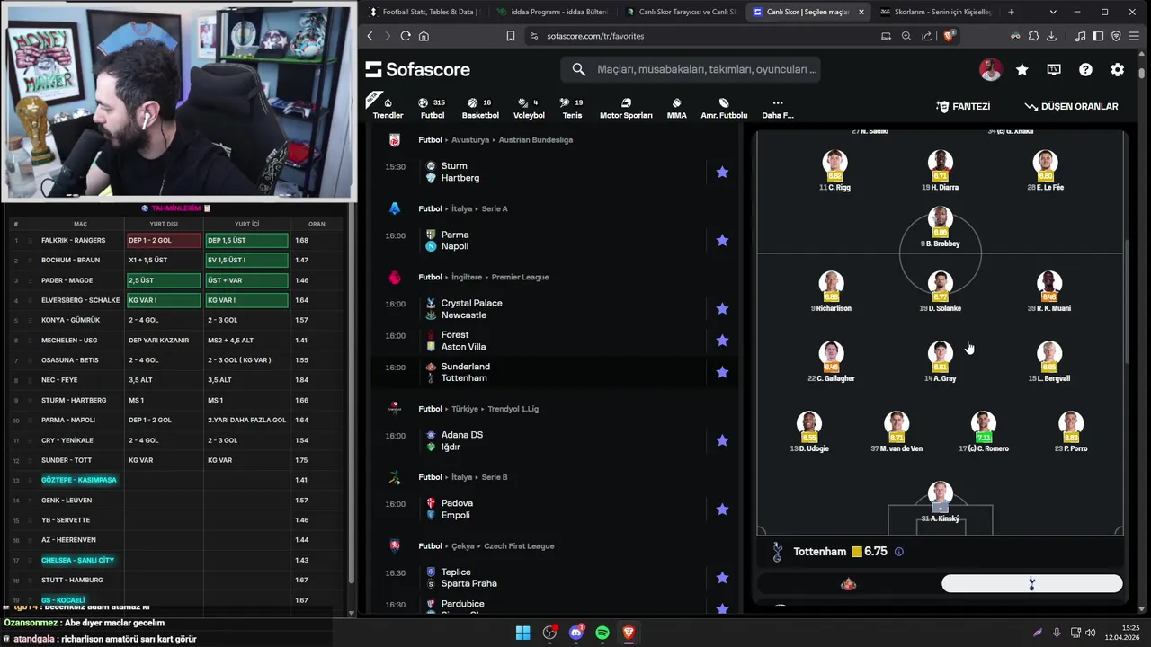
Task: Select goalkeeper A. Kinský in the lineup
Action: click(x=941, y=501)
